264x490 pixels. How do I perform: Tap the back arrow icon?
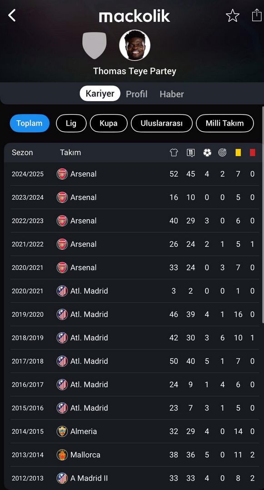click(12, 15)
